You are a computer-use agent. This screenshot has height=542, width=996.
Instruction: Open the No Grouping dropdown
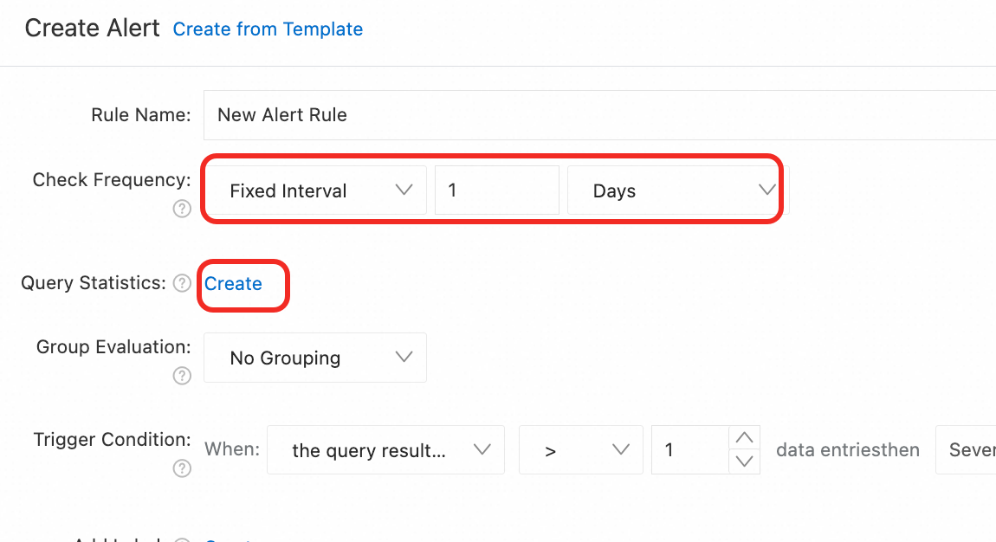315,358
